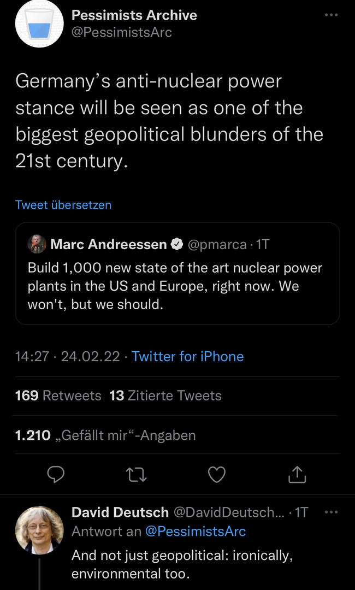Open three-dot menu on David Deutsch reply
This screenshot has width=355, height=590.
(x=331, y=512)
